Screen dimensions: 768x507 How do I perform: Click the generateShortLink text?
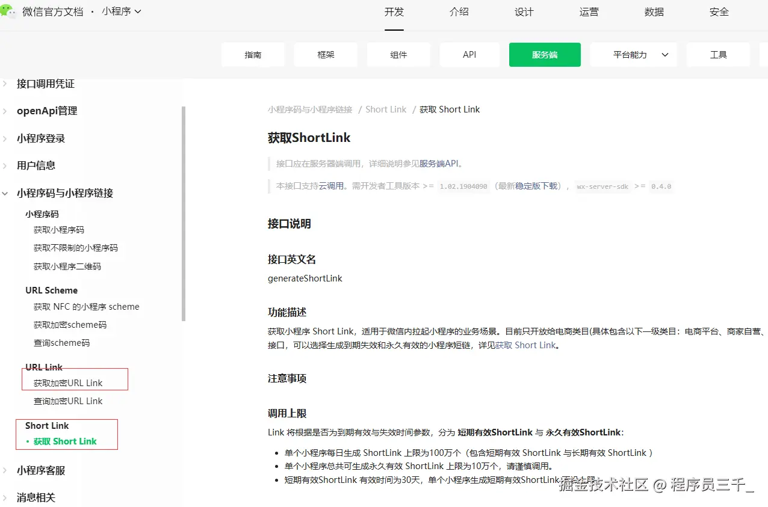[305, 278]
